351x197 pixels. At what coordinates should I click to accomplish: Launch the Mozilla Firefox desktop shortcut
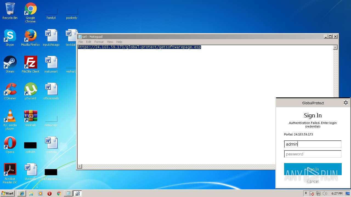point(30,38)
